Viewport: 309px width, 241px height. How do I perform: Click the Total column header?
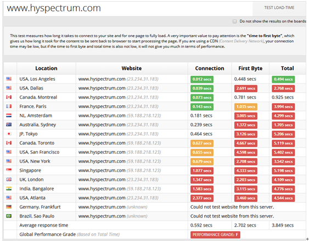tap(288, 68)
